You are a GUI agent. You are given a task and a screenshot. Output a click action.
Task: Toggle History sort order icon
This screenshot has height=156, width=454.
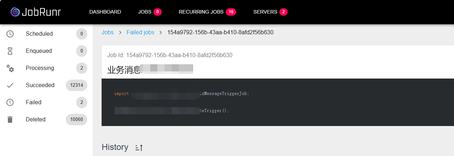tap(139, 147)
